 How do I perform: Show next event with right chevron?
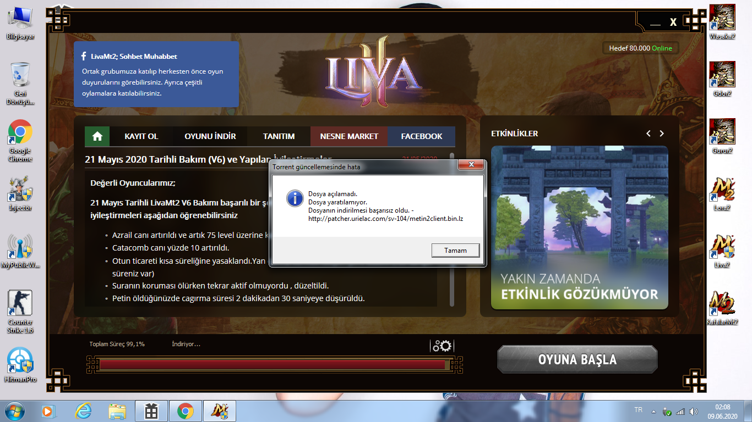point(662,134)
